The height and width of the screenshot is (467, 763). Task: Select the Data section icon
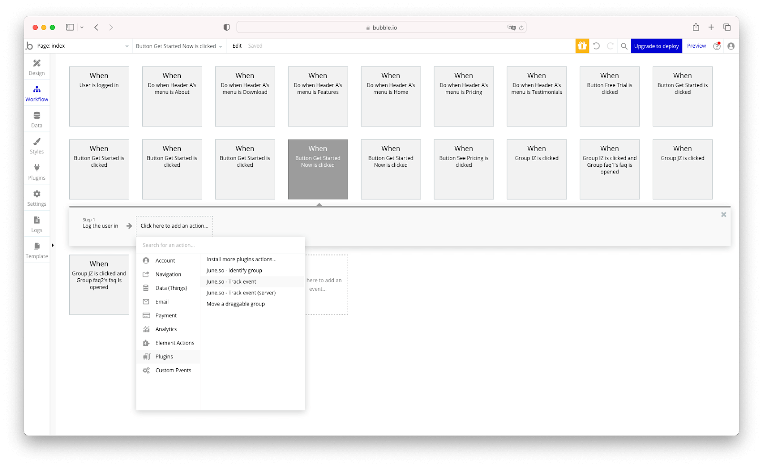tap(36, 119)
